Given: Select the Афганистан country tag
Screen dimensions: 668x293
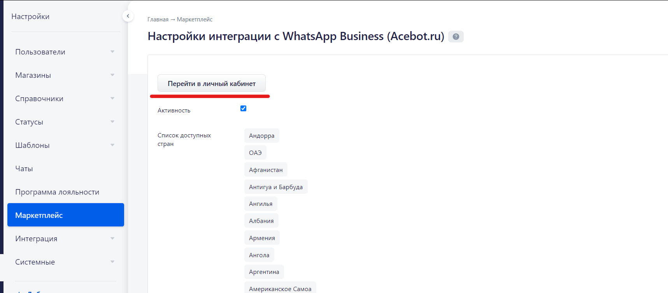Looking at the screenshot, I should [x=266, y=170].
